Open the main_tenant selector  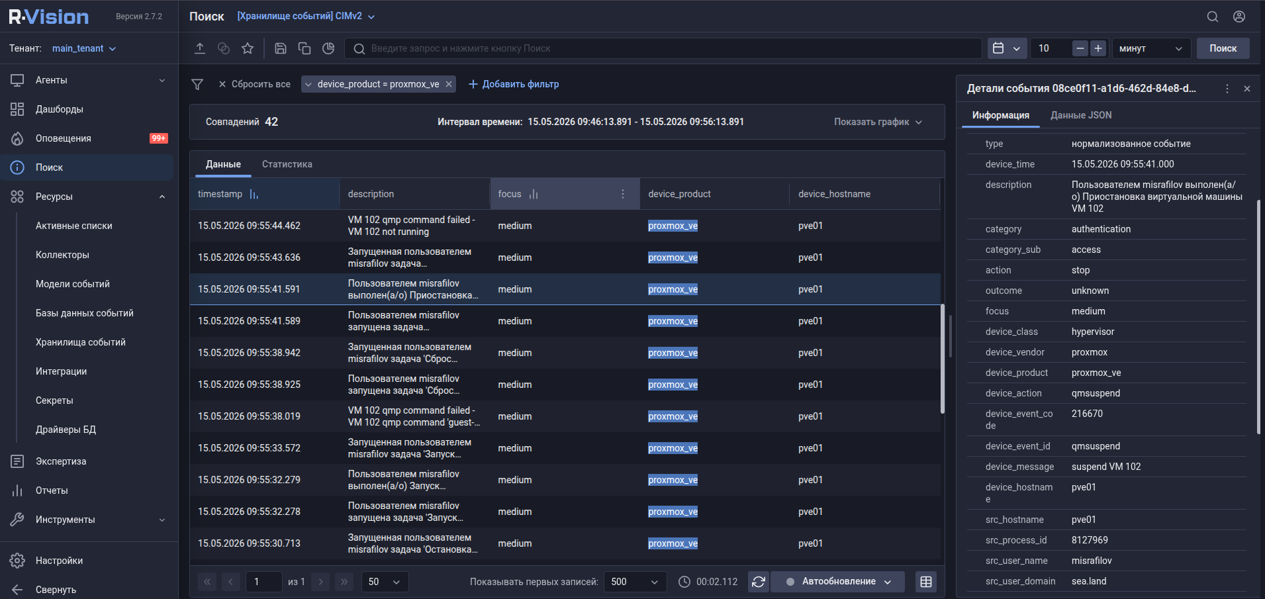pos(84,48)
